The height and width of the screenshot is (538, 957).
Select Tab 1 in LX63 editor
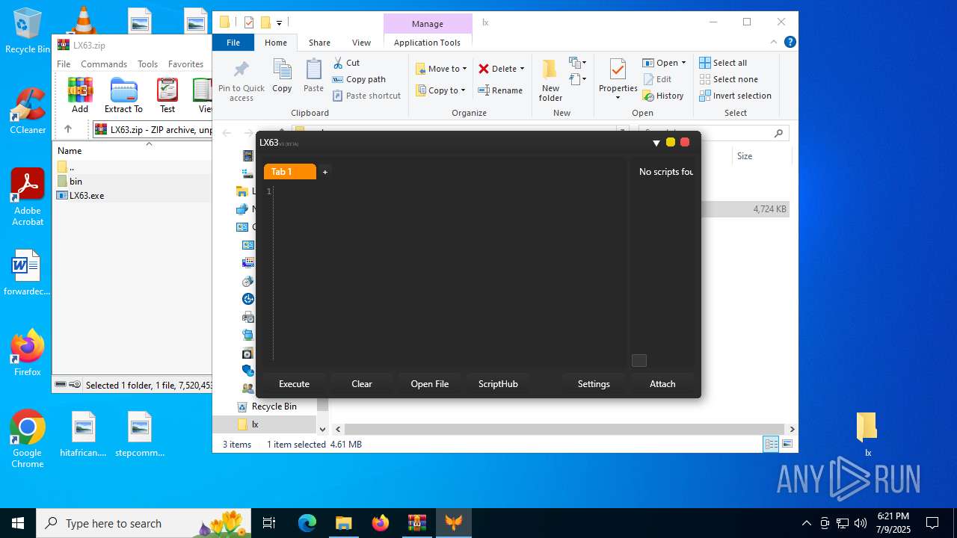[289, 172]
